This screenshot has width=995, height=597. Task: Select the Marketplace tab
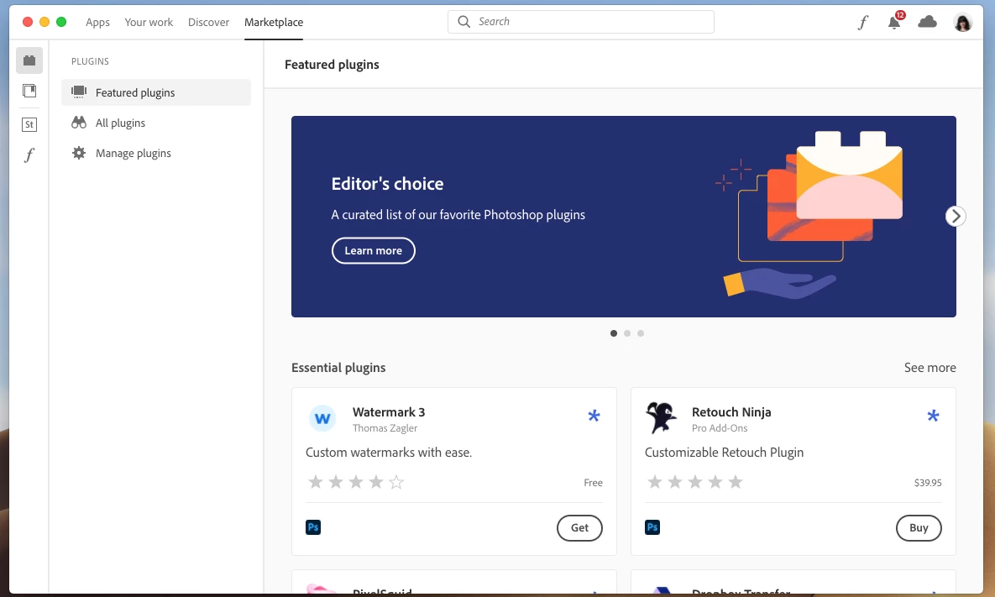pos(274,22)
